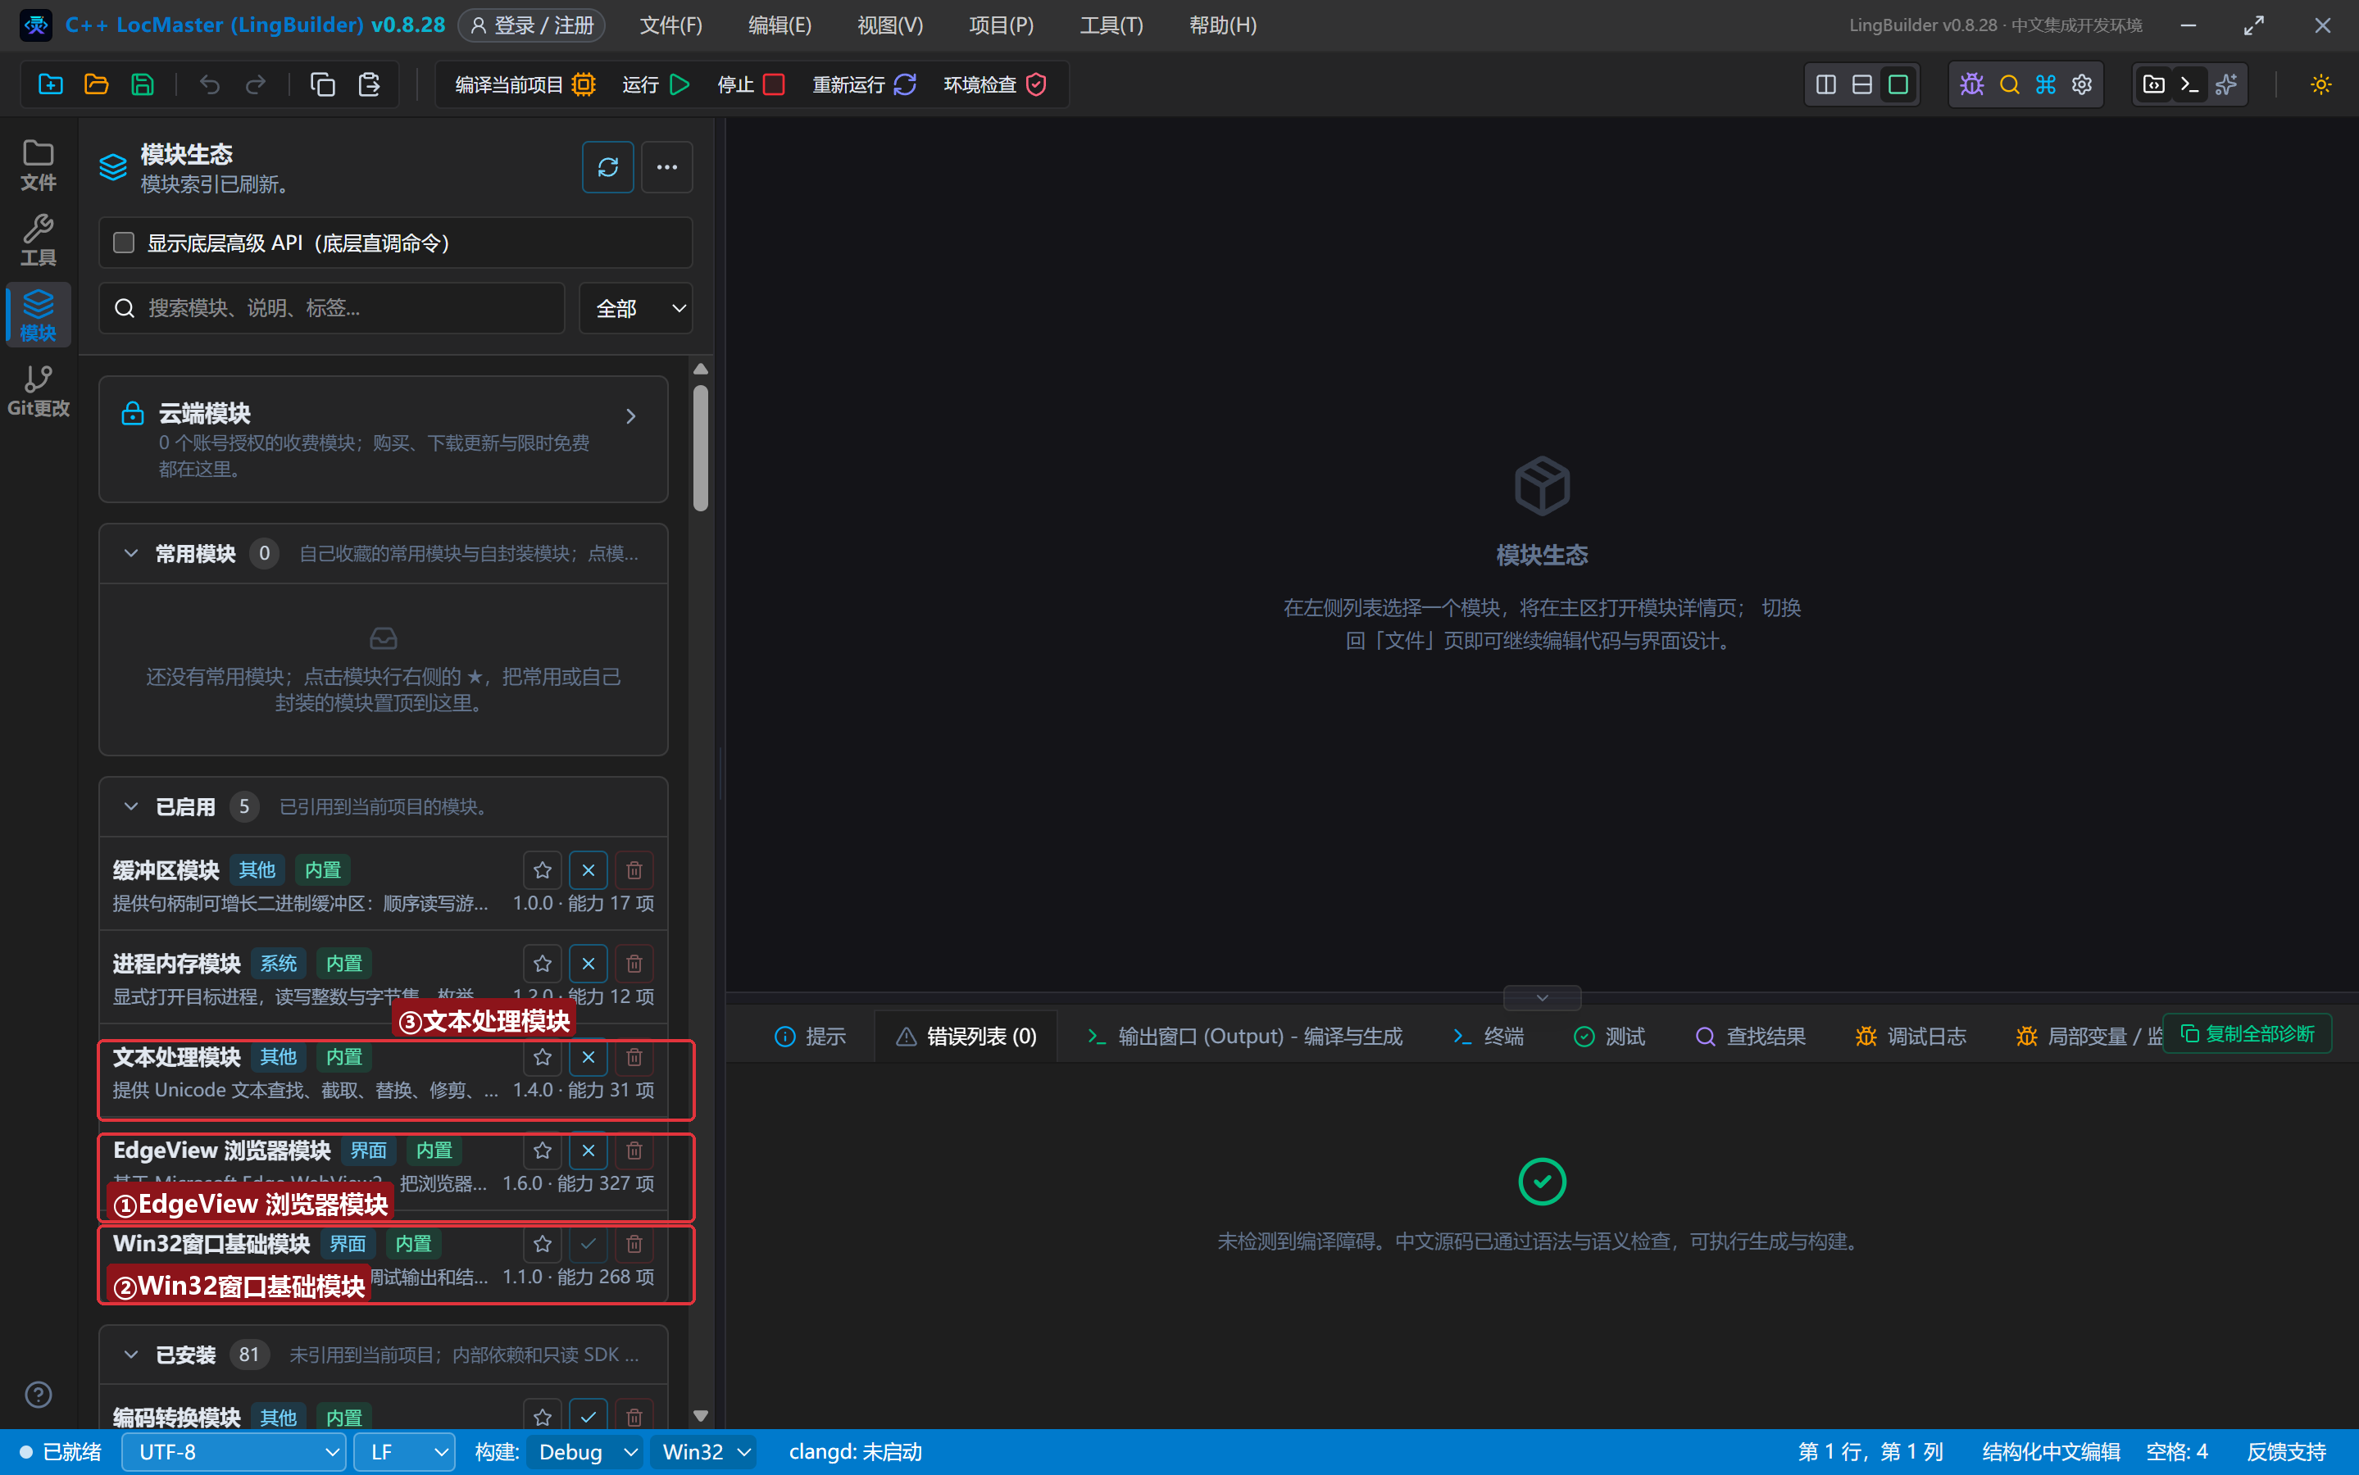Open terminal prompt icon in toolbar

click(x=2189, y=85)
